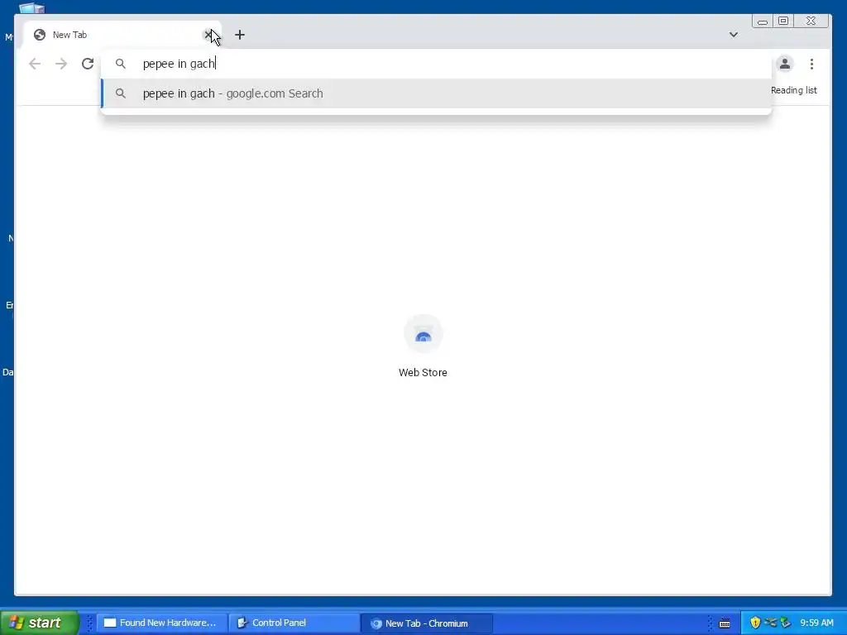Click the 9:59 AM taskbar clock

(x=816, y=623)
